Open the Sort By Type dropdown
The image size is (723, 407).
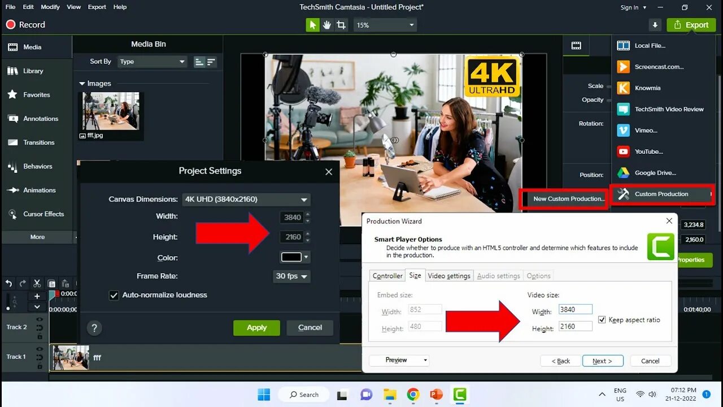(152, 62)
